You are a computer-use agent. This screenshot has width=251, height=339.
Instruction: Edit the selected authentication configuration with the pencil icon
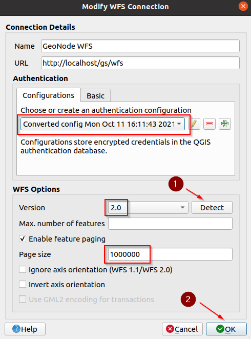click(194, 124)
